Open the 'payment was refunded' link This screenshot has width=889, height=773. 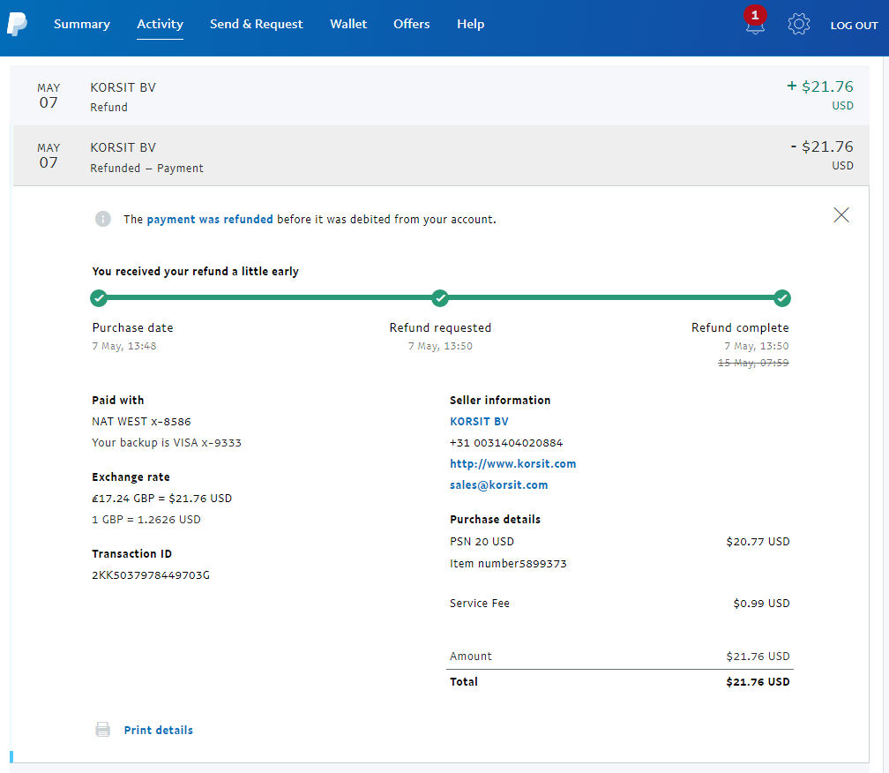[210, 219]
